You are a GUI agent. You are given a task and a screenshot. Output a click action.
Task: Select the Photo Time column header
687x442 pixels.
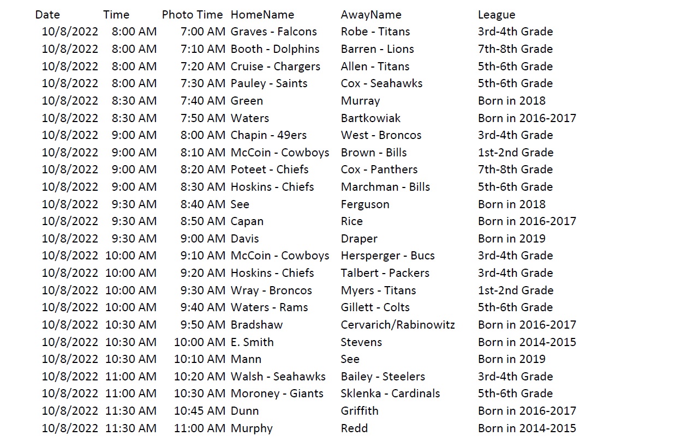[192, 15]
